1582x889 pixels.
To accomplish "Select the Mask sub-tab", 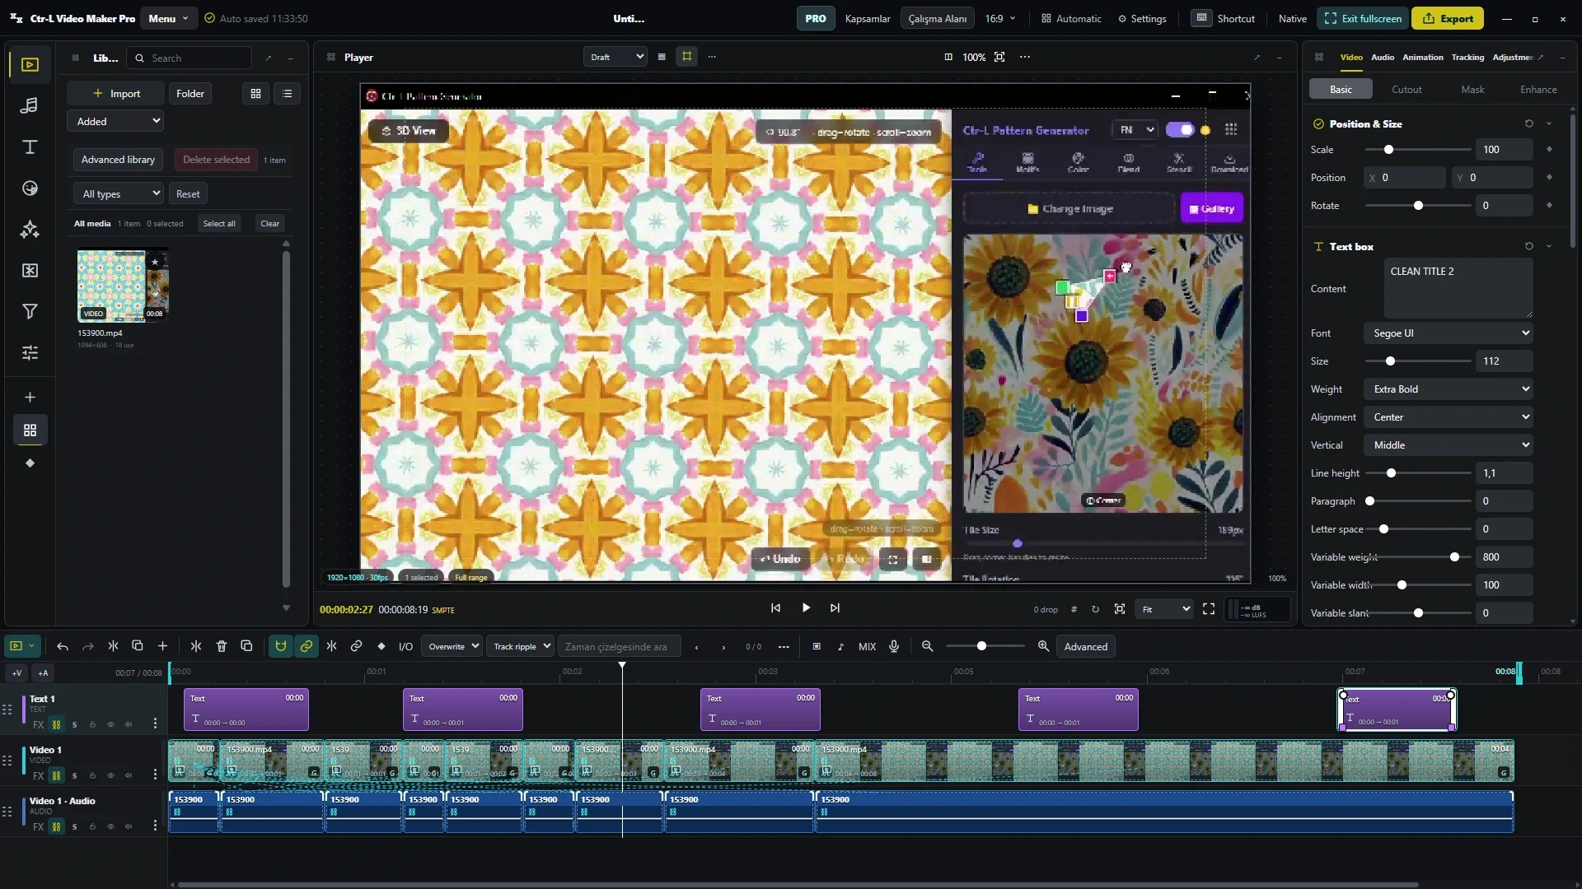I will tap(1472, 90).
